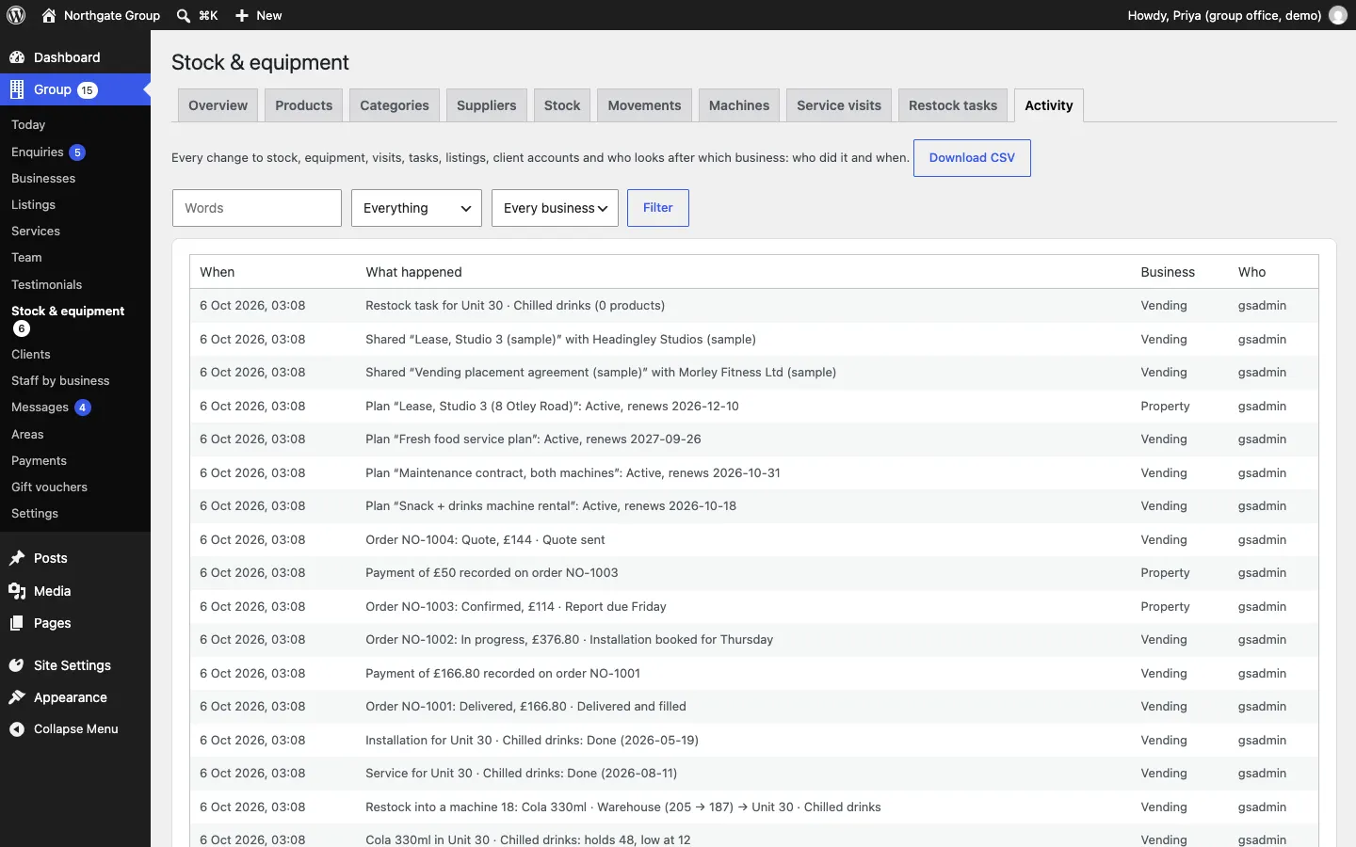
Task: Open the Suppliers tab
Action: 486,105
